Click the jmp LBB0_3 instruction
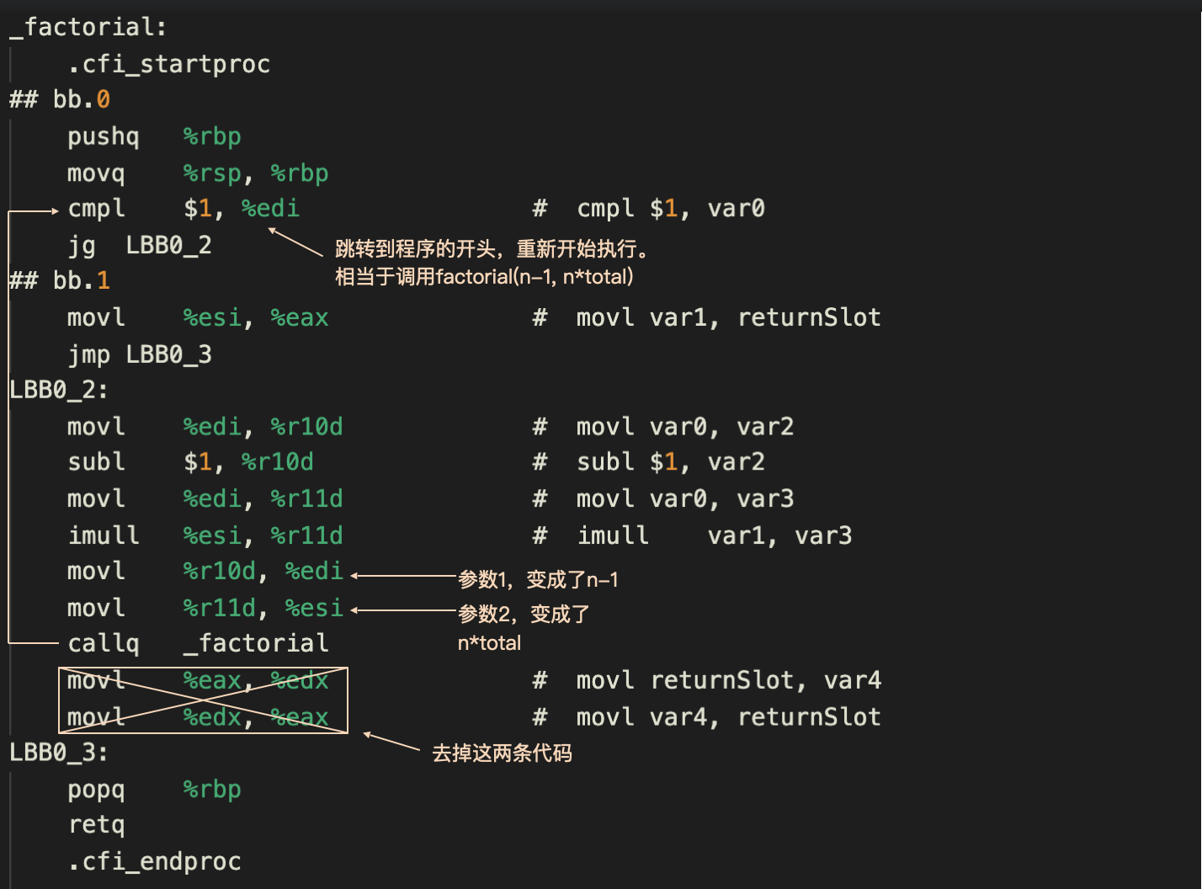1202x889 pixels. [140, 355]
